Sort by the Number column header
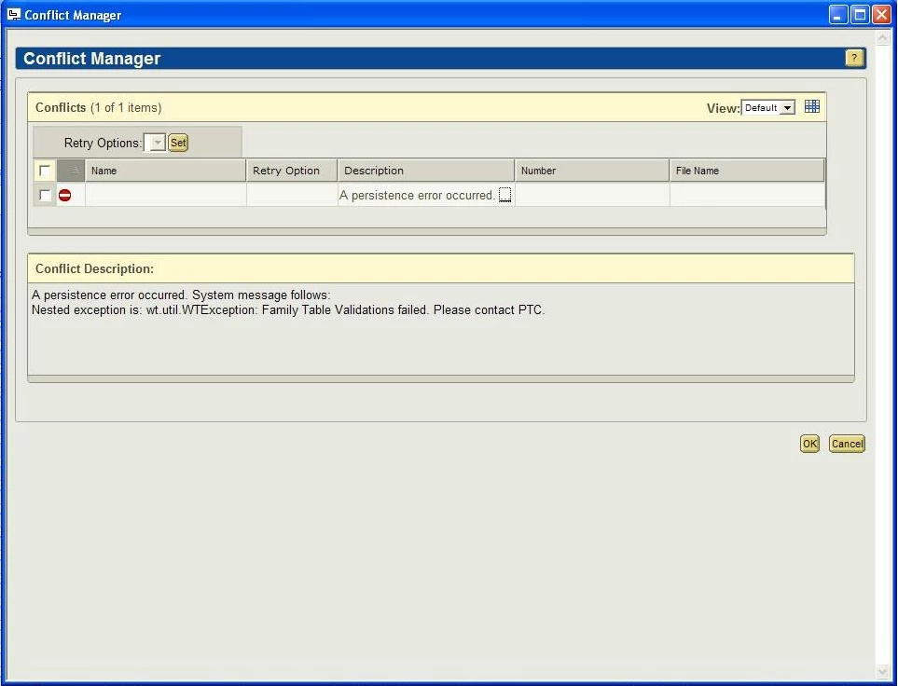The height and width of the screenshot is (686, 898). [592, 171]
